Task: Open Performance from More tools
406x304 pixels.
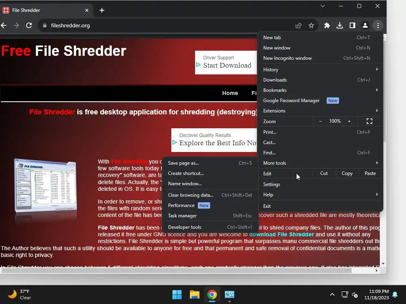Action: pos(210,205)
